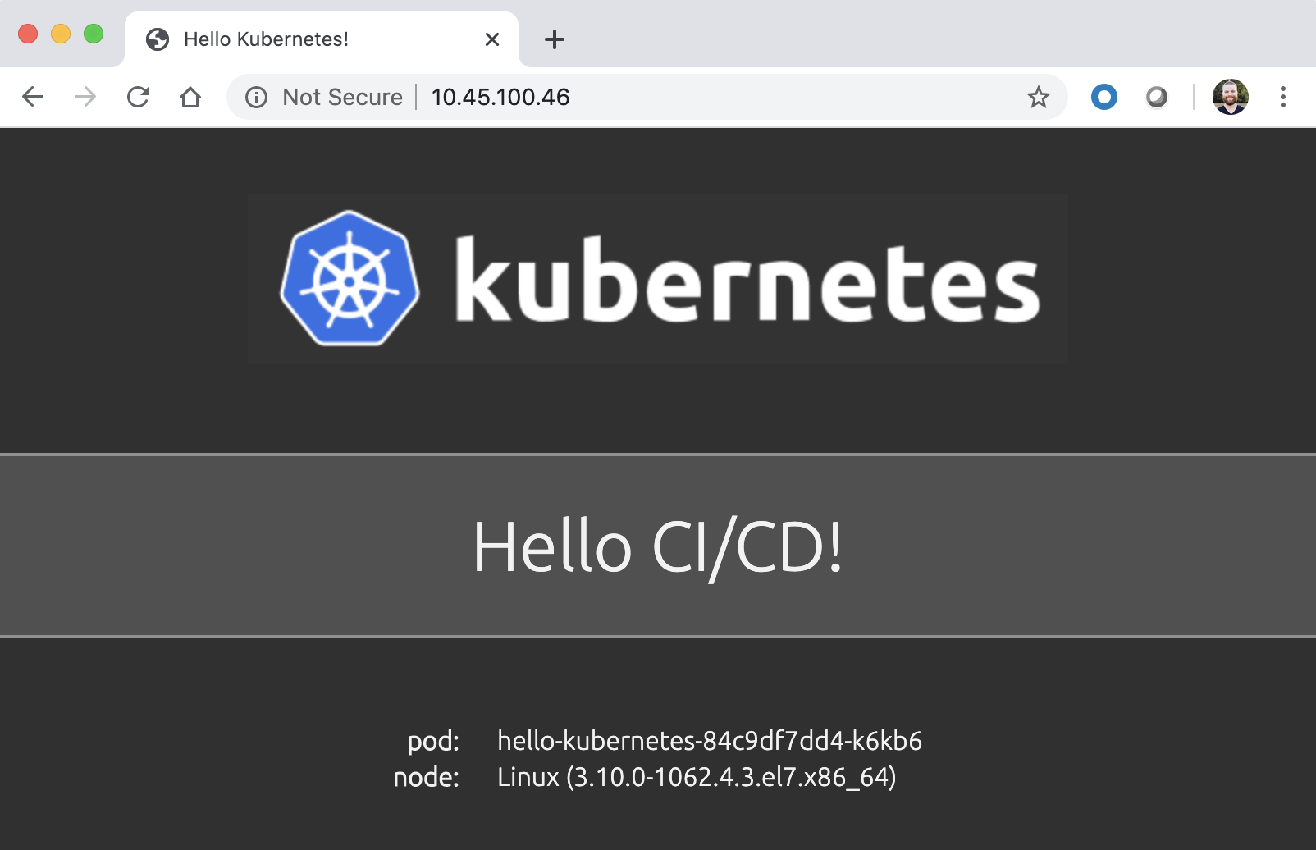
Task: Minimize the window with yellow button
Action: click(x=61, y=34)
